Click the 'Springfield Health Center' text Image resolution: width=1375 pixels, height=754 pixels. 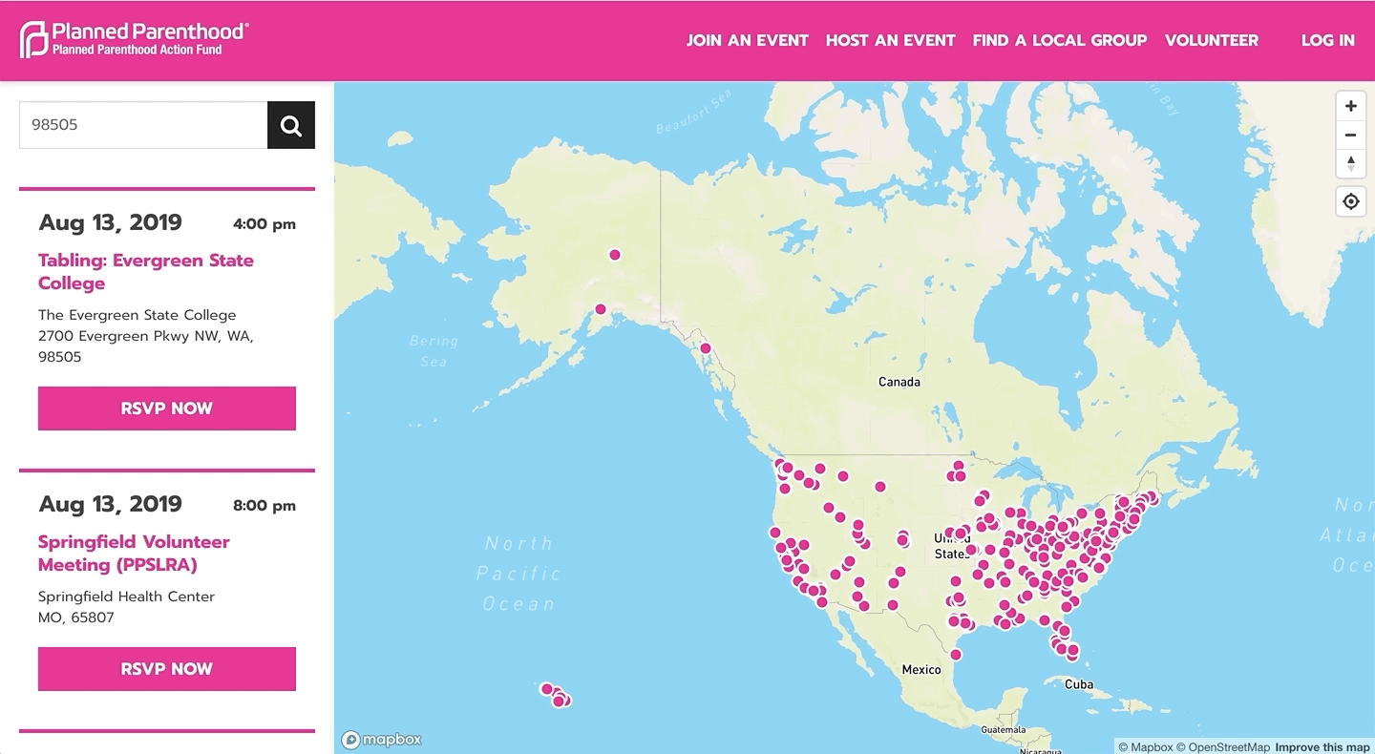pos(126,597)
